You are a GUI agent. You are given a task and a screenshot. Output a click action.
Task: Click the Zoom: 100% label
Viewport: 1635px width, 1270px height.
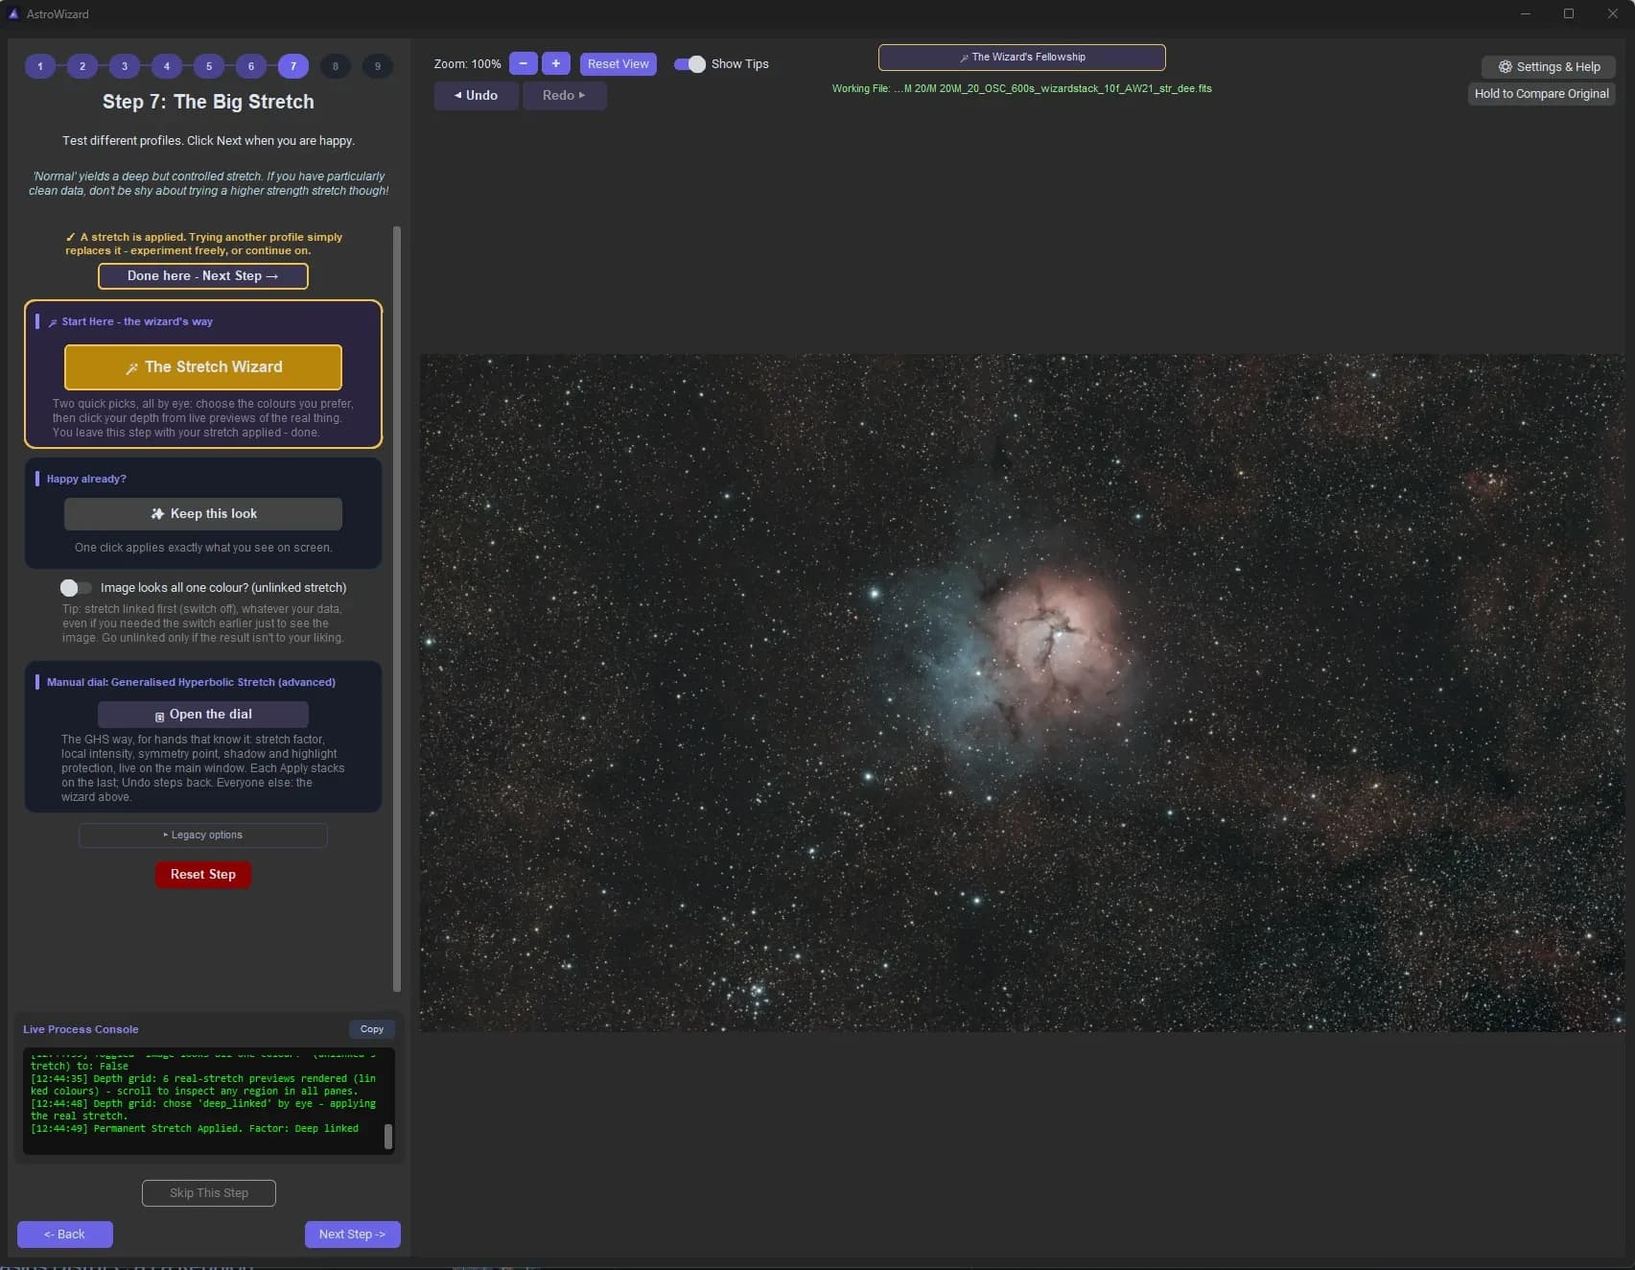click(x=467, y=63)
